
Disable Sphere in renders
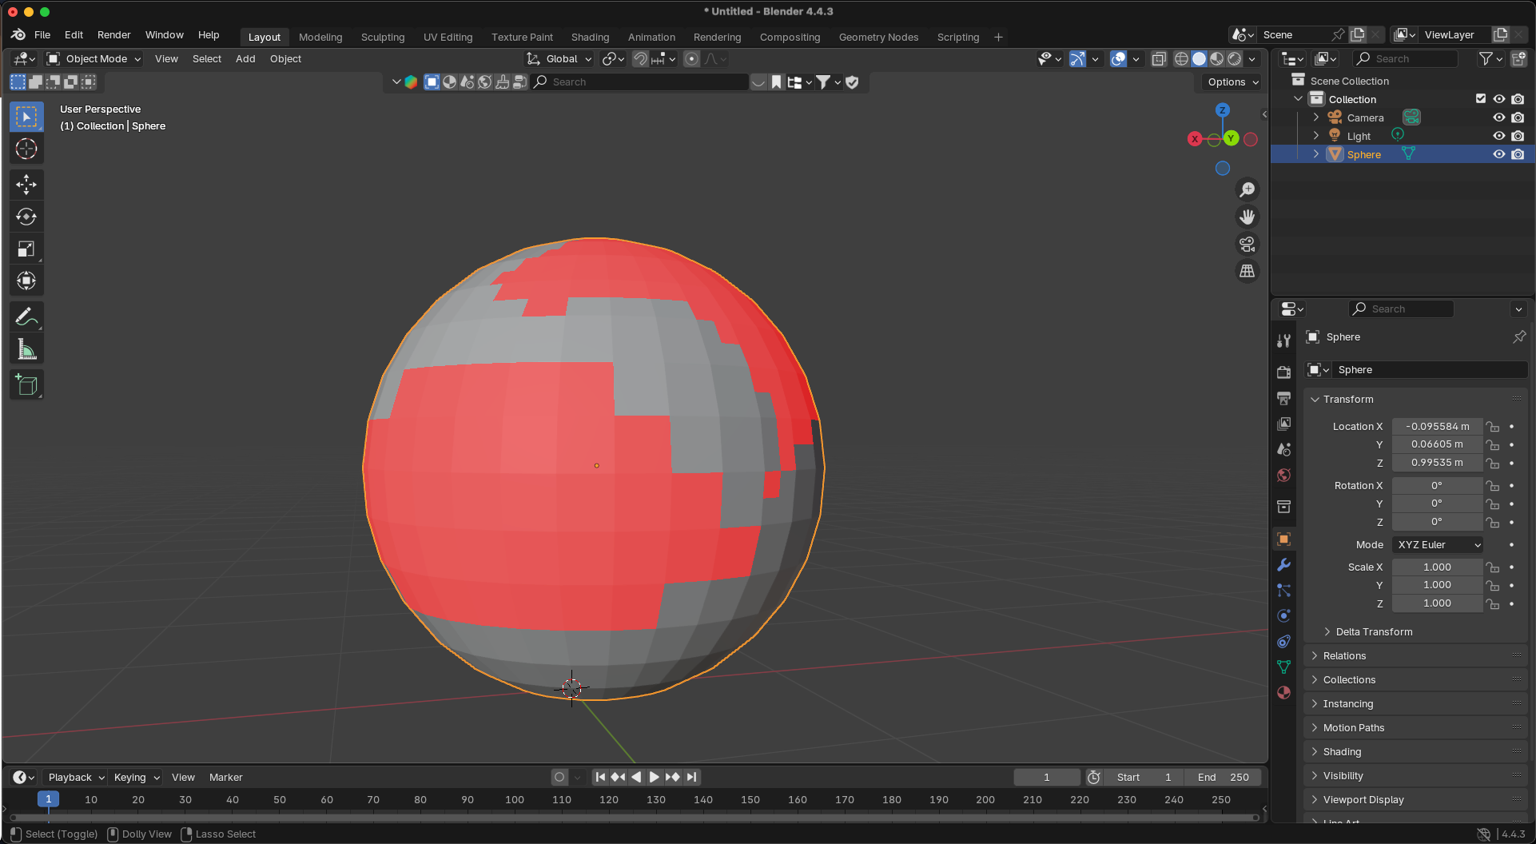[1518, 154]
